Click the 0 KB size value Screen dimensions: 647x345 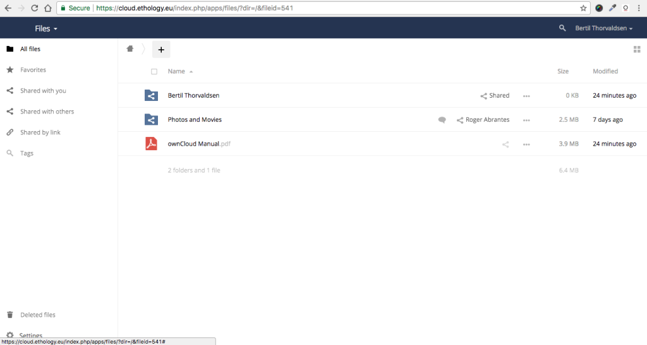[x=572, y=95]
